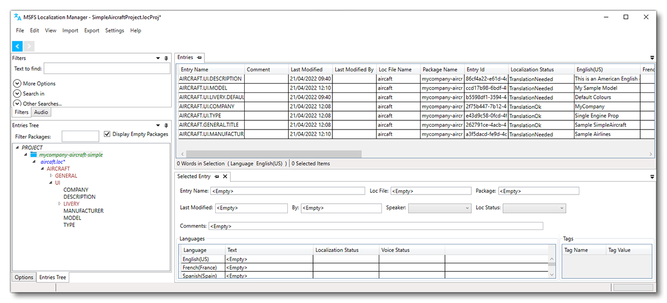This screenshot has width=667, height=303.
Task: Open the Import menu
Action: click(x=70, y=31)
